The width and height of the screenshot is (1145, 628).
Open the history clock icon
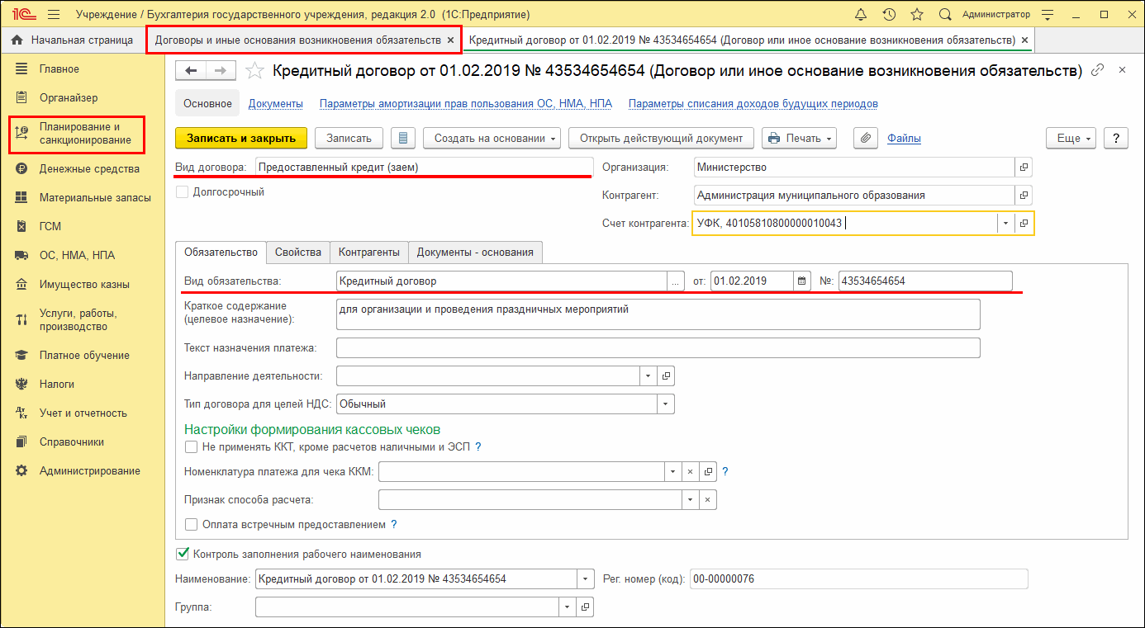[x=889, y=15]
